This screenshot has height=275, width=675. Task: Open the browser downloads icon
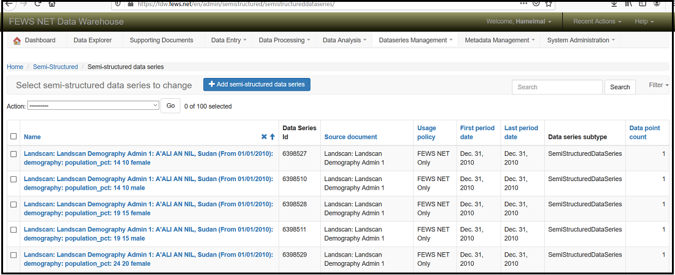614,4
